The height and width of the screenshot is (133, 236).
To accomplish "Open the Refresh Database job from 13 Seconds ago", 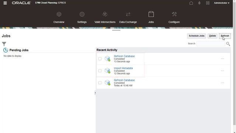I will point(124,56).
